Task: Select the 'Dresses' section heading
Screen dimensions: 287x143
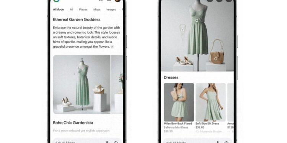Action: [x=171, y=77]
